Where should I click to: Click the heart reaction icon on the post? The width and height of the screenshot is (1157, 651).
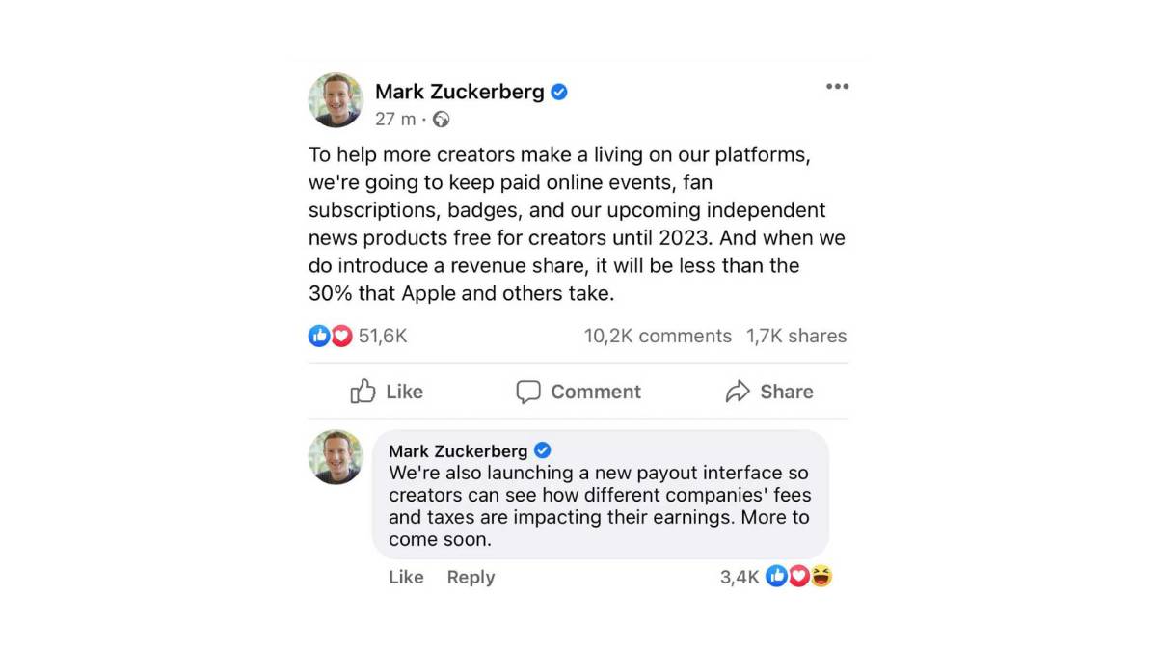340,336
